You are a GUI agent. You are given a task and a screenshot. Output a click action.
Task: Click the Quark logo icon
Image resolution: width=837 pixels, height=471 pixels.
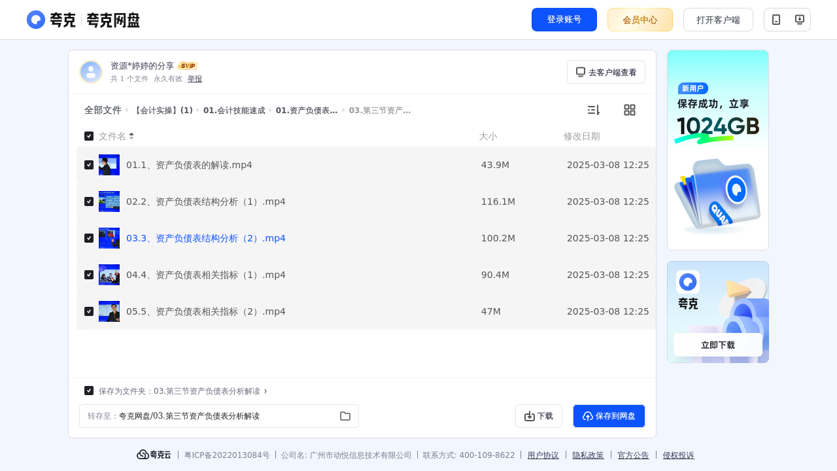36,20
